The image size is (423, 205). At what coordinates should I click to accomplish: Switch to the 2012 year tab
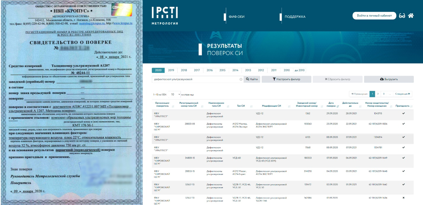click(261, 70)
